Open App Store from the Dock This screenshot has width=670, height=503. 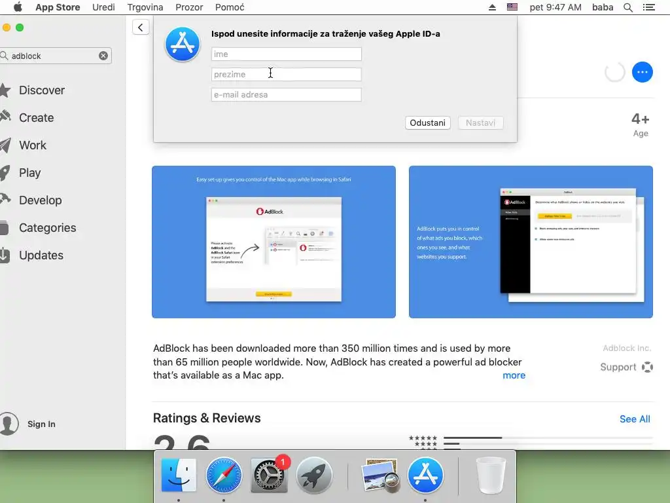(425, 475)
